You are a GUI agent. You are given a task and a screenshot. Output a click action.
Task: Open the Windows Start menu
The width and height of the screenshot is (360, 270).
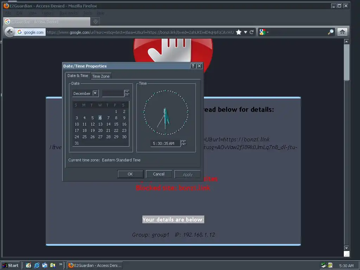pyautogui.click(x=11, y=265)
